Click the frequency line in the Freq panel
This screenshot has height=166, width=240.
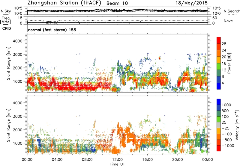pos(117,22)
